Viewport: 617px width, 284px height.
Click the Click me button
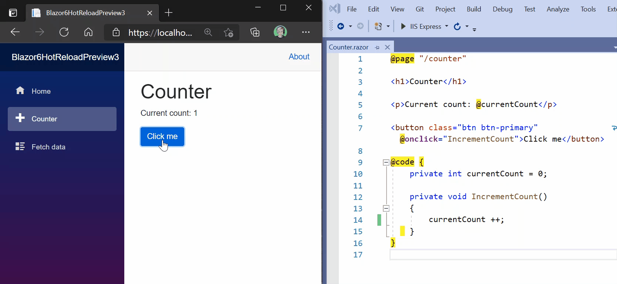(x=162, y=136)
